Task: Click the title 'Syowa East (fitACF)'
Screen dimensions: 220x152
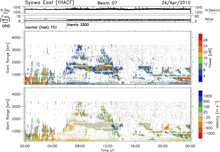Action: 50,3
